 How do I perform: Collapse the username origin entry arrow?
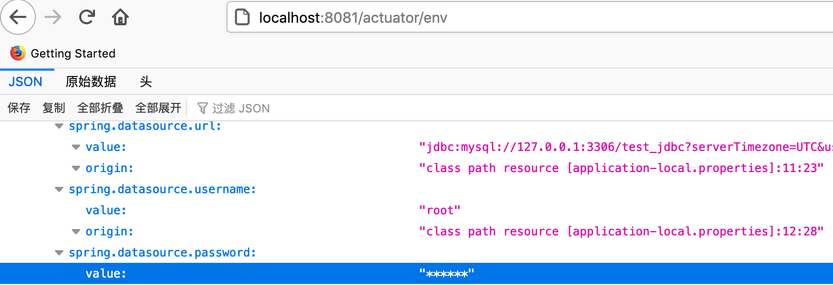point(76,232)
